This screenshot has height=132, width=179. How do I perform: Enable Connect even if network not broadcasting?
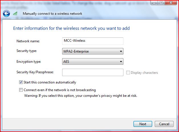[x=21, y=90]
